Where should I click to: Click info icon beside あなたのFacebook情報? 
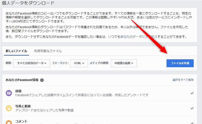pyautogui.click(x=42, y=80)
